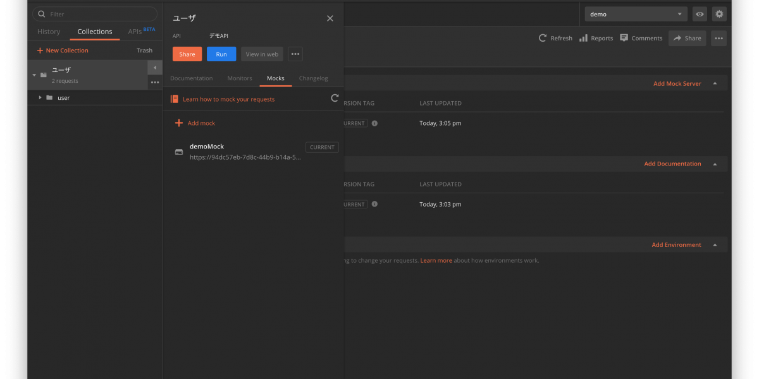Screen dimensions: 759x379
Task: Click the blue Run button
Action: [221, 54]
